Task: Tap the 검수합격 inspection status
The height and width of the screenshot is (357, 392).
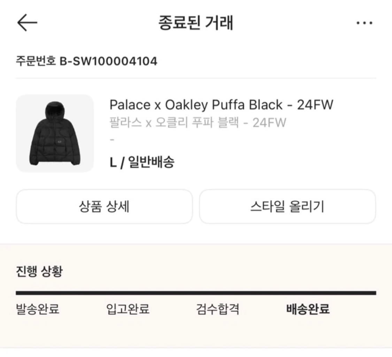Action: click(217, 310)
